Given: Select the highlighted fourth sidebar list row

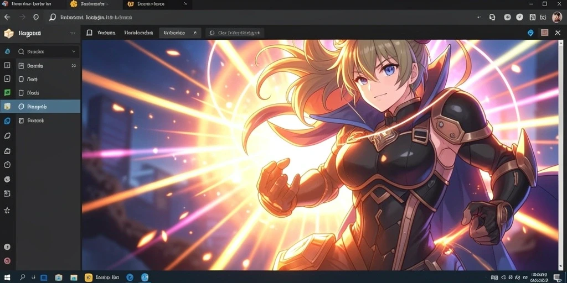Looking at the screenshot, I should pyautogui.click(x=48, y=107).
